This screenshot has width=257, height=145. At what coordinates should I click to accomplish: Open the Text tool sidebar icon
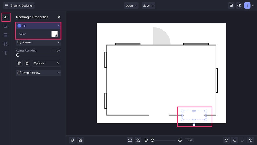pos(5,53)
